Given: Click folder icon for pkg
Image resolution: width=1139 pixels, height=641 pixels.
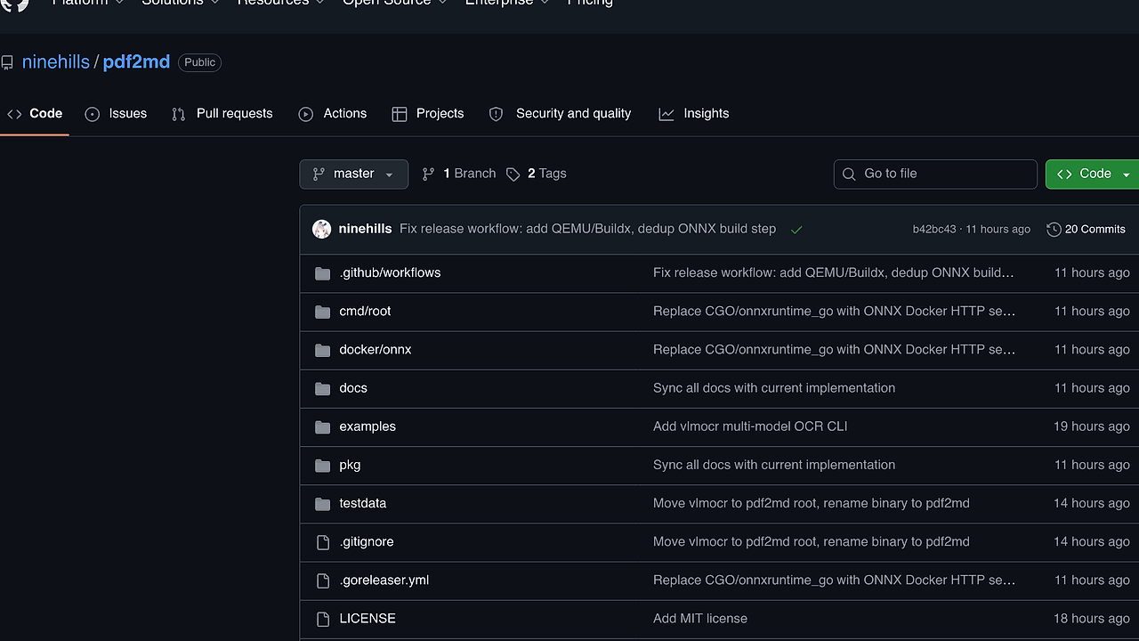Looking at the screenshot, I should pyautogui.click(x=323, y=465).
